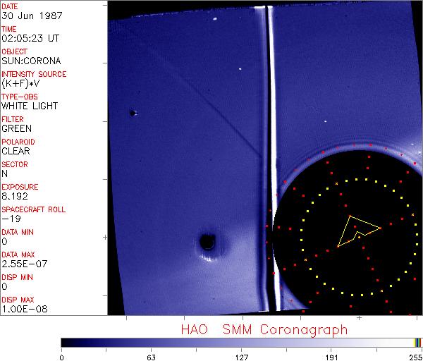The image size is (423, 361).
Task: Click the color bar at tick value 127
Action: click(x=241, y=342)
